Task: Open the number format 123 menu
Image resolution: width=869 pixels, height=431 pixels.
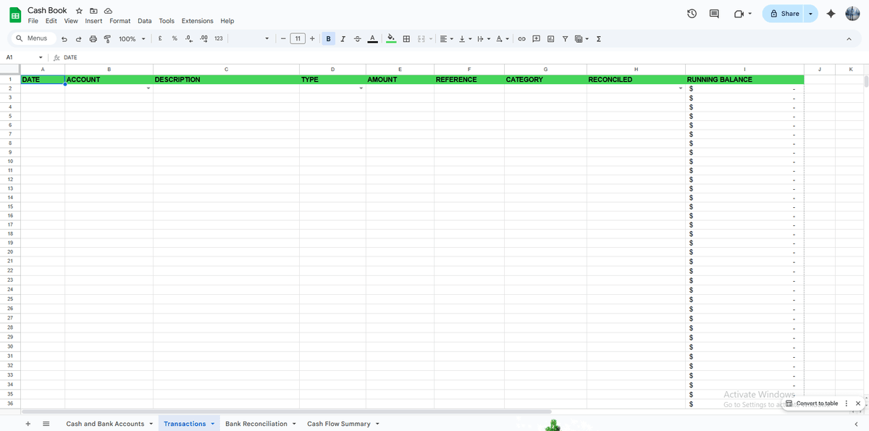Action: point(219,39)
